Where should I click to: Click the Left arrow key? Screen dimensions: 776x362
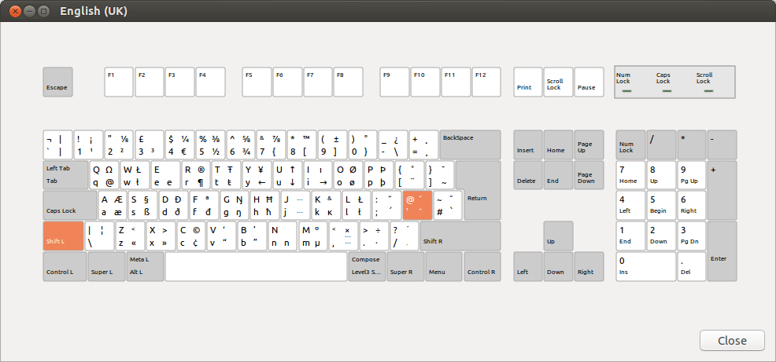tap(528, 267)
